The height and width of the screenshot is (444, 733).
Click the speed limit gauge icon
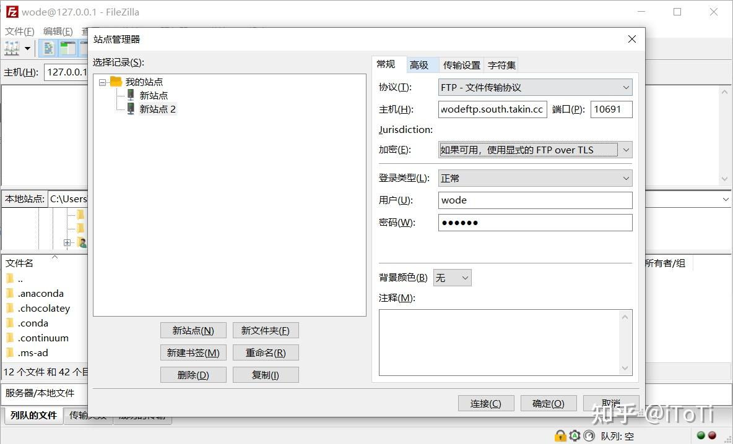pyautogui.click(x=589, y=435)
